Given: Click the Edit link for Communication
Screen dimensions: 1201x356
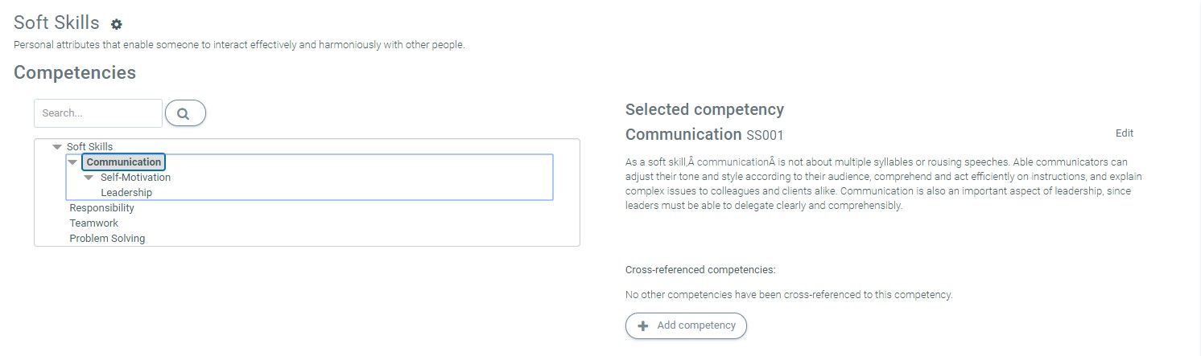Looking at the screenshot, I should point(1124,133).
